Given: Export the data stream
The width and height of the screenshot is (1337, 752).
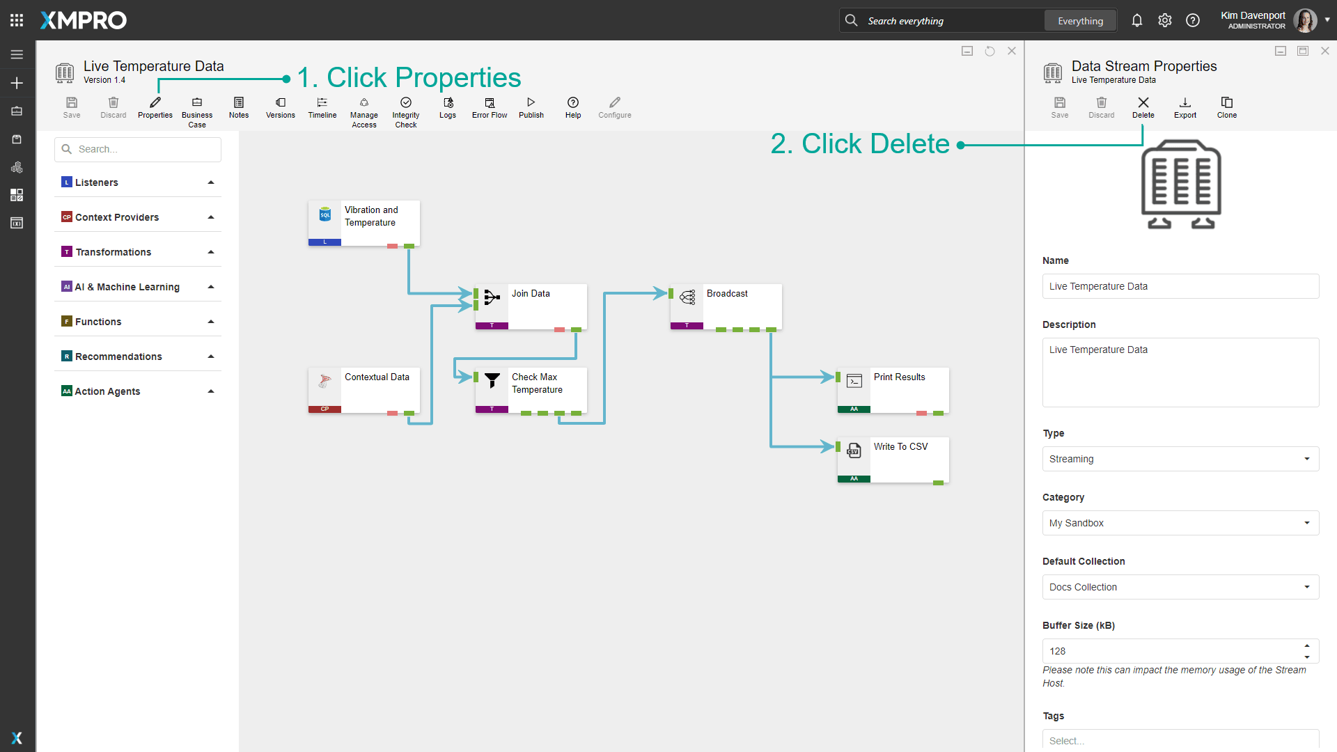Looking at the screenshot, I should tap(1184, 103).
